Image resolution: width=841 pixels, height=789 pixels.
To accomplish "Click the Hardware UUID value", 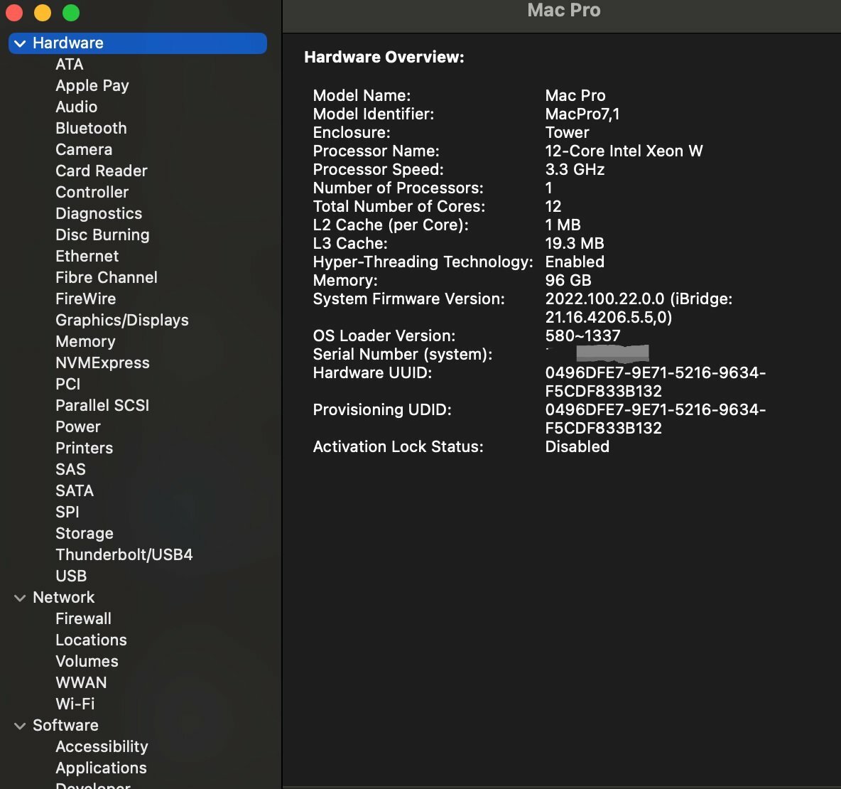I will point(655,382).
